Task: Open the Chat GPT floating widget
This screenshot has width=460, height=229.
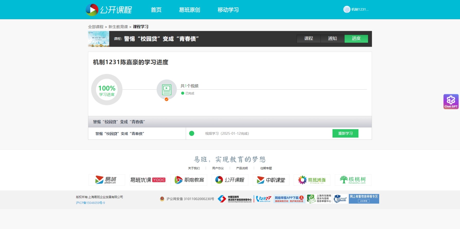Action: (x=451, y=102)
